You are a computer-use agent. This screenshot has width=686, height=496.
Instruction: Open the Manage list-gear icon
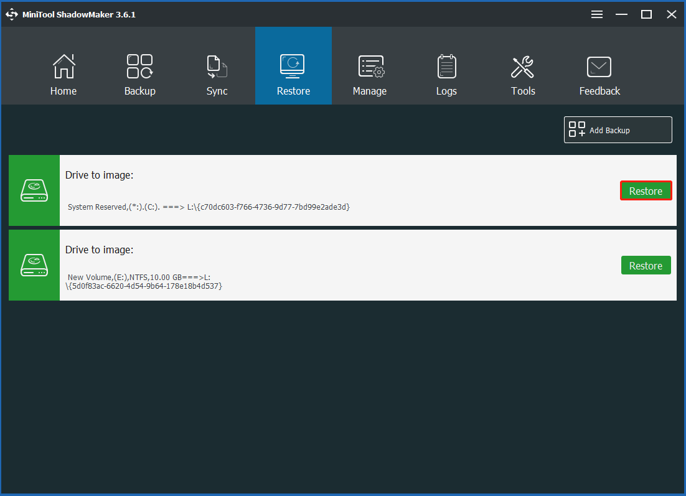click(371, 67)
